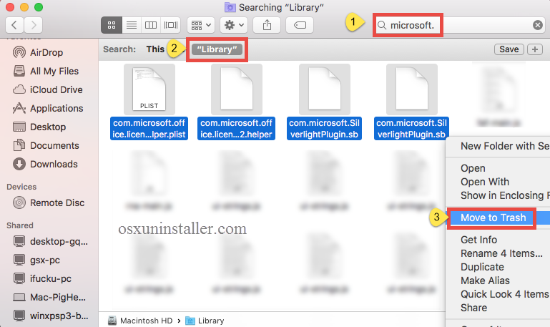This screenshot has height=327, width=550.
Task: Select the fourth file icon, last SilverlightPlugin.sb
Action: (x=412, y=89)
